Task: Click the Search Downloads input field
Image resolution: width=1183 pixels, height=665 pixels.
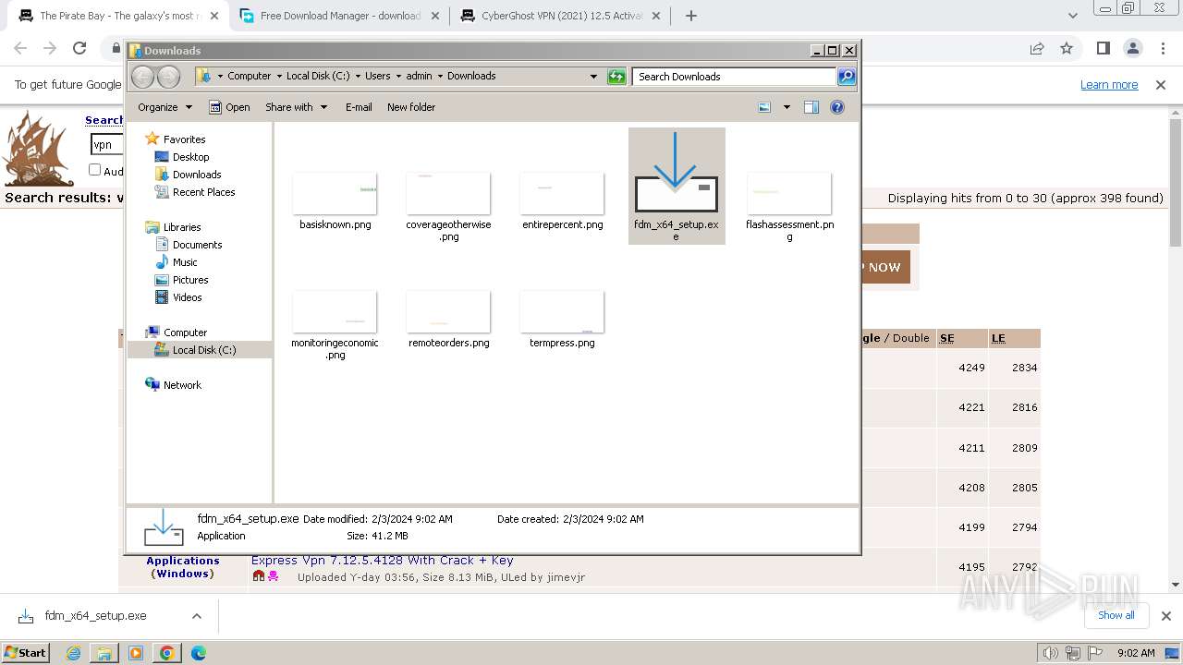Action: pyautogui.click(x=734, y=77)
